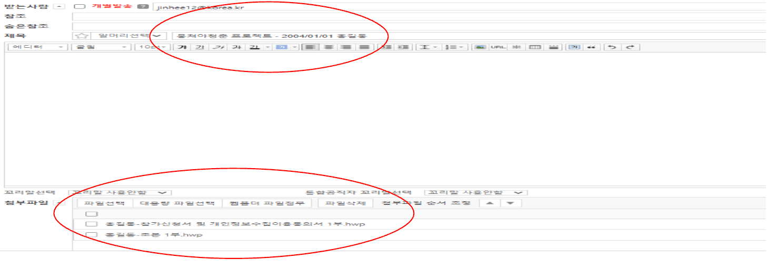Screen dimensions: 778x269
Task: Open the 통합공직자 꼬리말선택 dropdown
Action: 475,193
